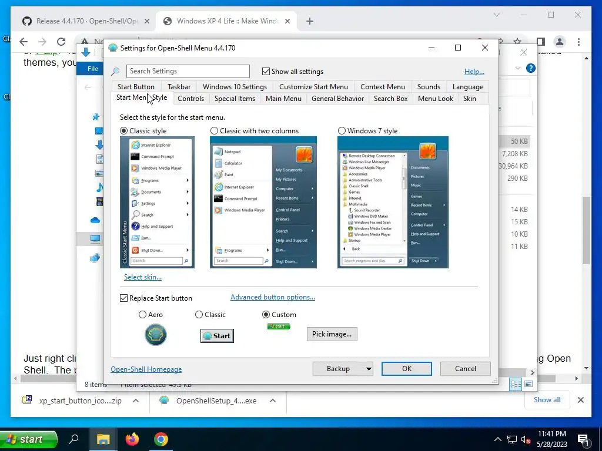Click the muted volume tray icon
Screen dimensions: 602x451
526,439
